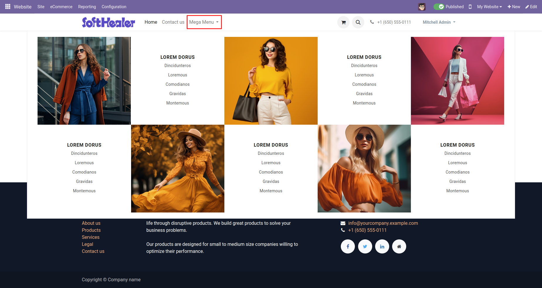Screen dimensions: 542x288
Task: Open the apps grid icon
Action: 8,6
